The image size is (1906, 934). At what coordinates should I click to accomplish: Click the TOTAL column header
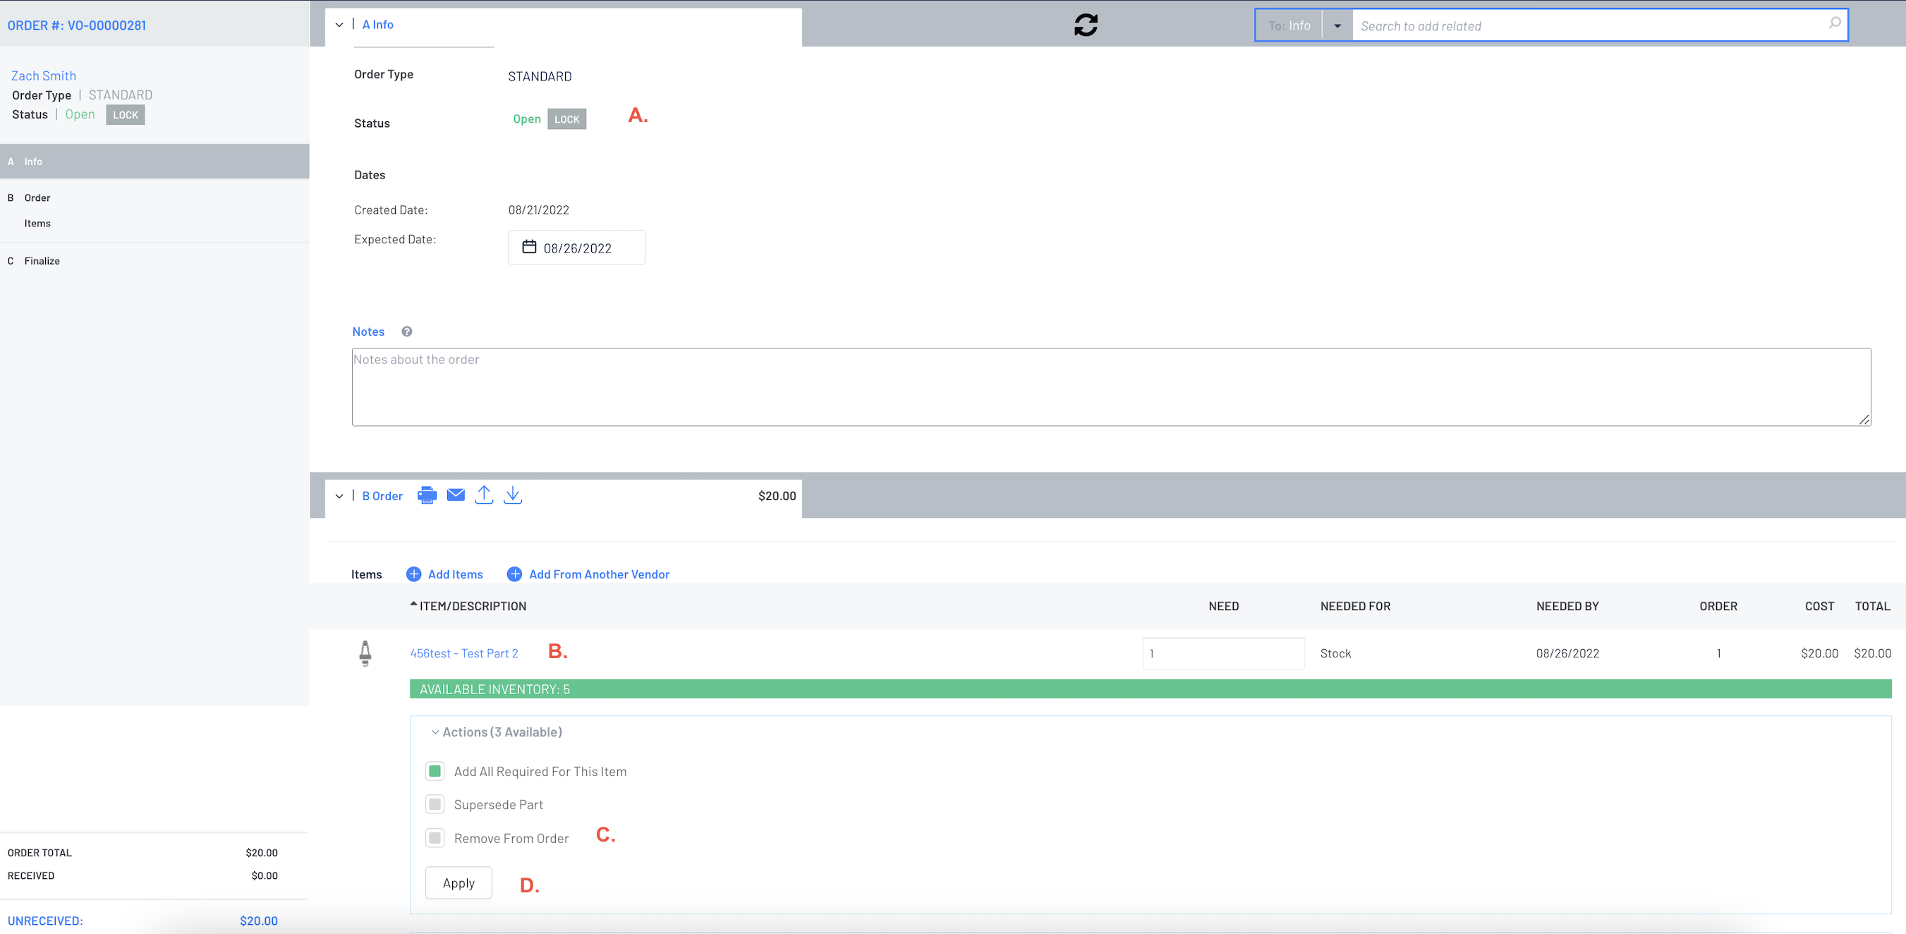[x=1873, y=606]
